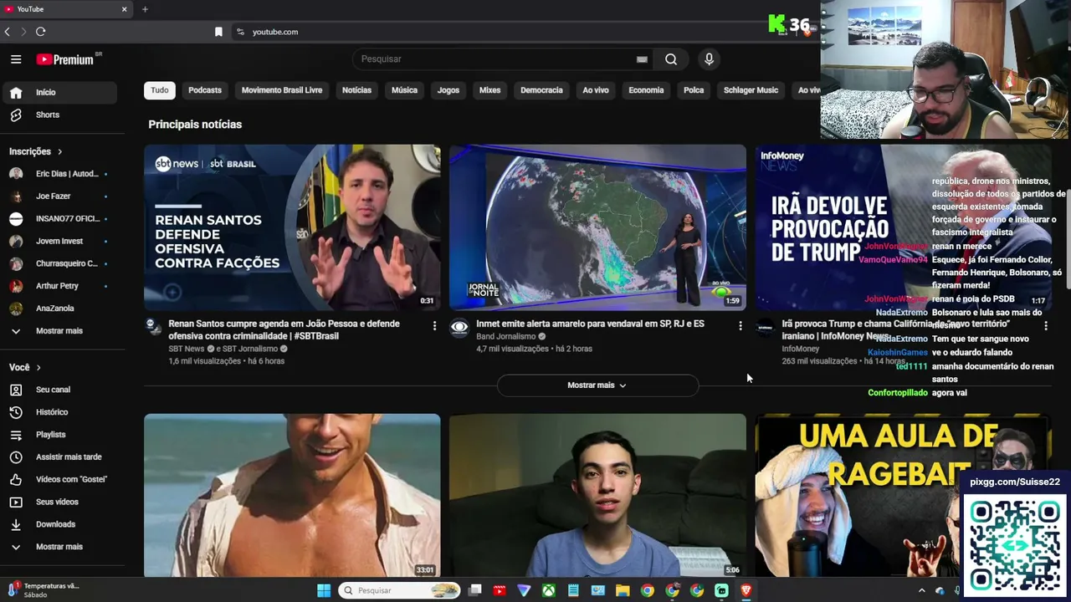
Task: Open Eric Dias subscription channel
Action: pos(59,174)
